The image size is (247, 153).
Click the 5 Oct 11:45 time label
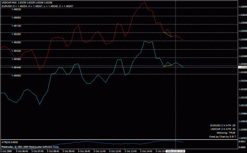tap(100, 151)
